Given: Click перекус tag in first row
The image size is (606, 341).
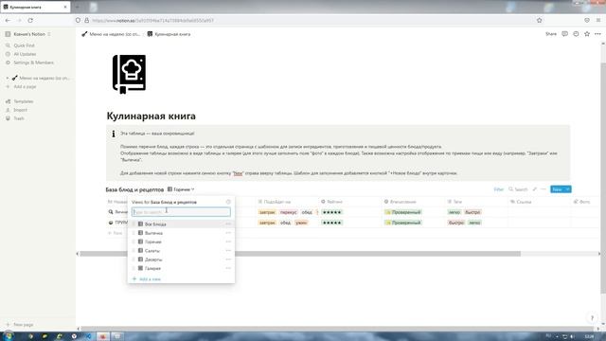Looking at the screenshot, I should [288, 212].
